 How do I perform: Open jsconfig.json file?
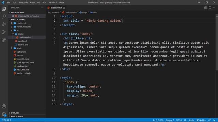23,59
